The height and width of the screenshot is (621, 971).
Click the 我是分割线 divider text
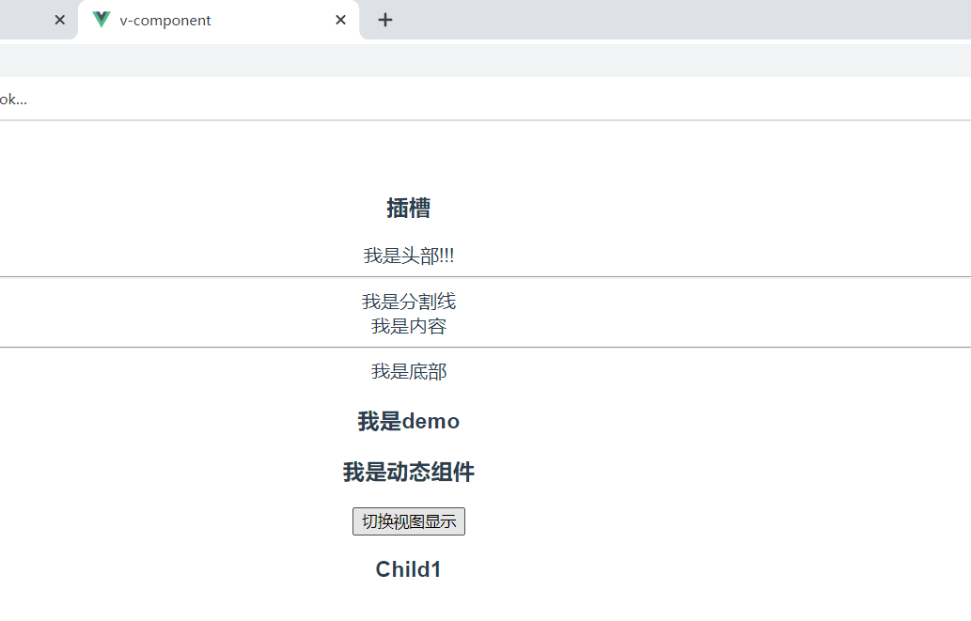[408, 301]
